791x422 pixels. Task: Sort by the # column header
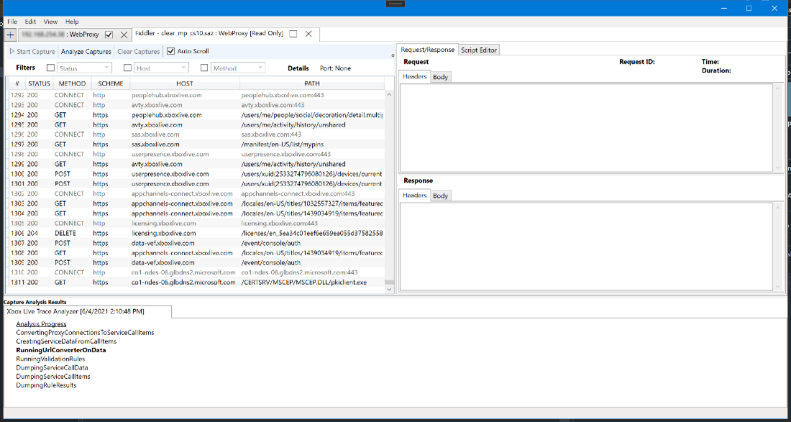(x=17, y=83)
